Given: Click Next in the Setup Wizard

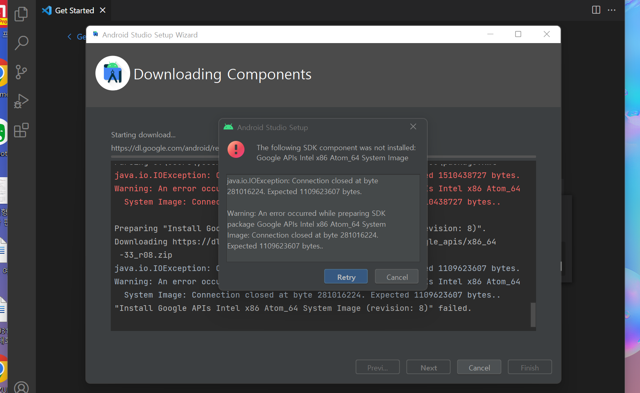Looking at the screenshot, I should 428,367.
